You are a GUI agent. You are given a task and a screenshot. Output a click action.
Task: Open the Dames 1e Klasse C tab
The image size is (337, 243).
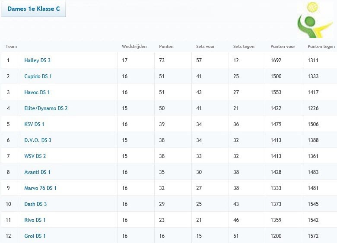34,9
